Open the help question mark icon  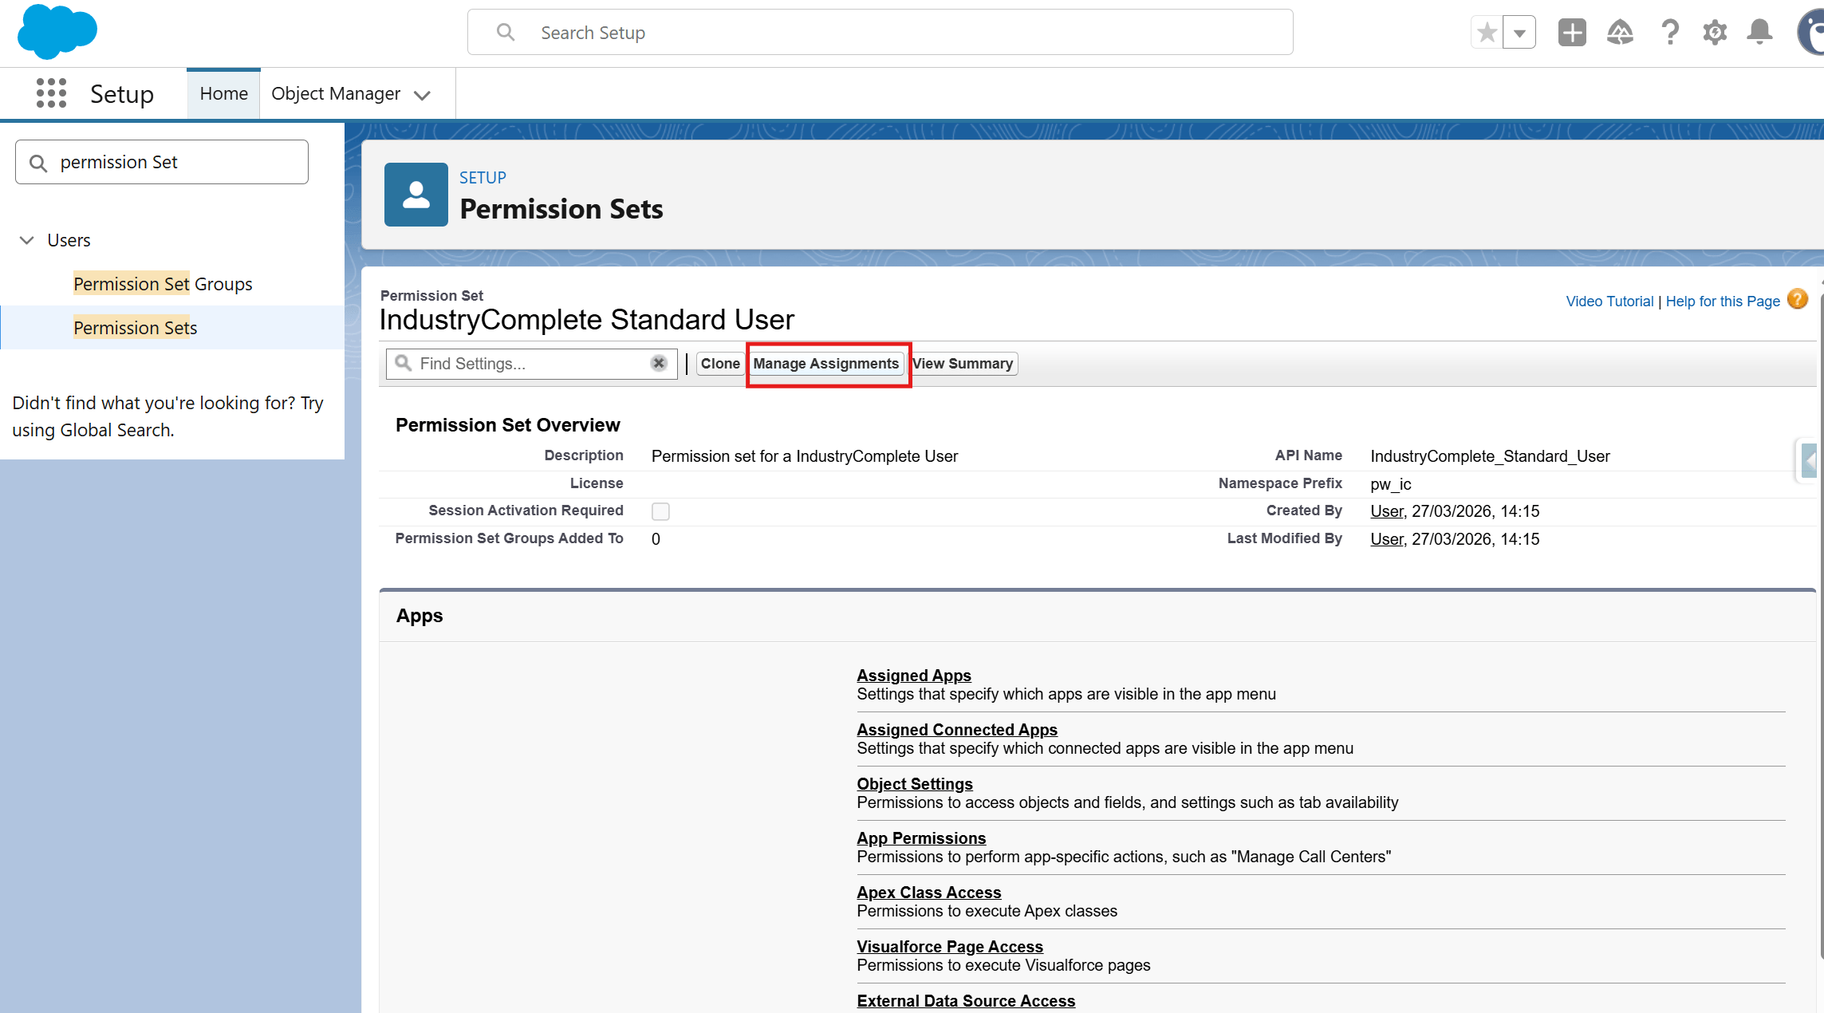(x=1669, y=33)
